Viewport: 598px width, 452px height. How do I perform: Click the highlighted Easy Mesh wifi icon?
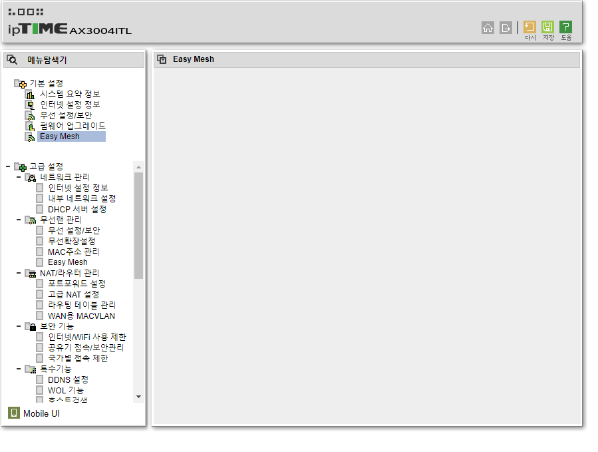30,136
